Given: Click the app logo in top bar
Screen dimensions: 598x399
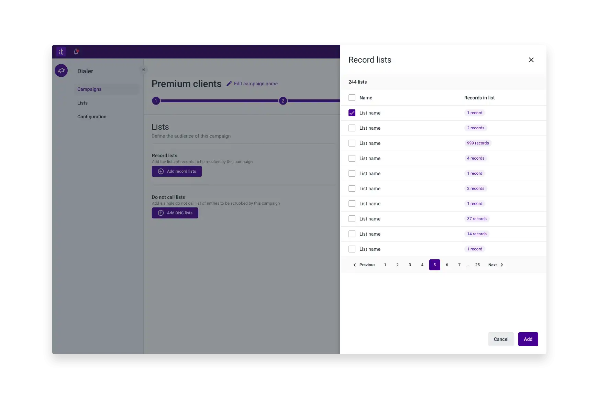Looking at the screenshot, I should [61, 52].
